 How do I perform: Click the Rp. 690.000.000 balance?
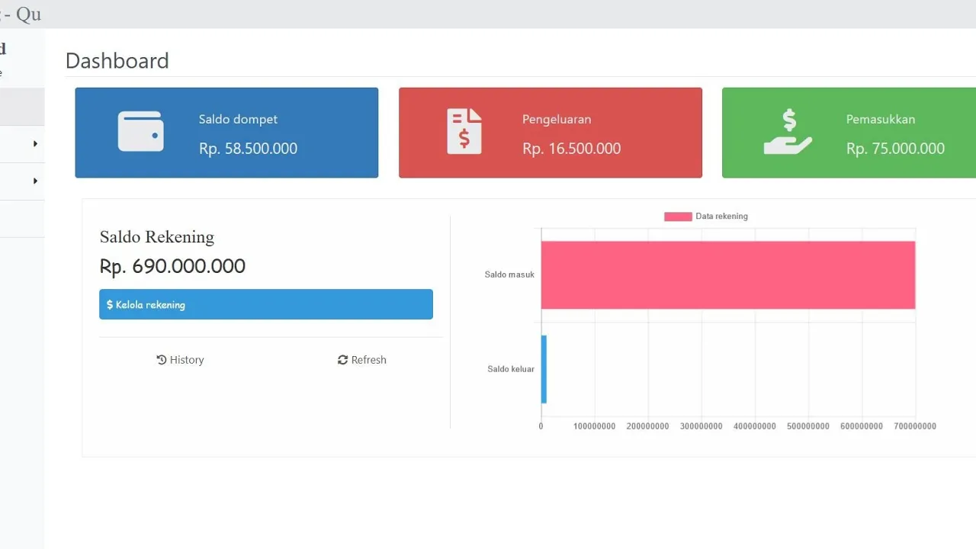click(172, 266)
